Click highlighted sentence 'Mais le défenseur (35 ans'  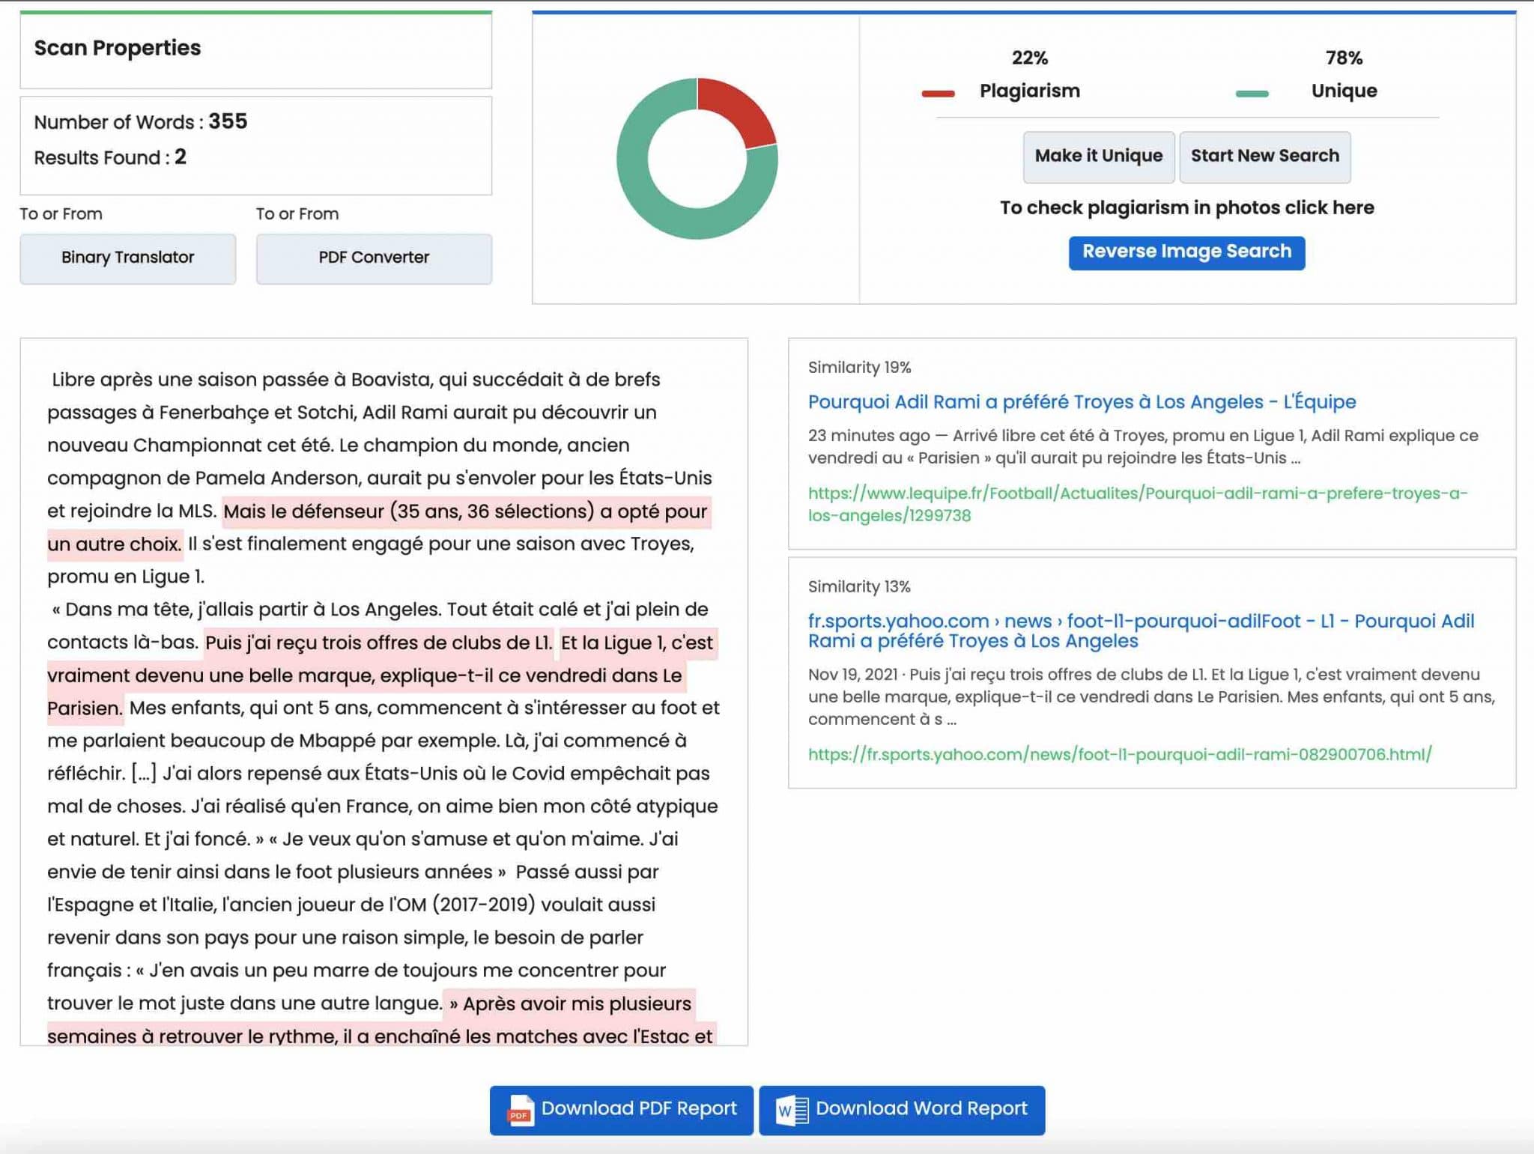[465, 511]
